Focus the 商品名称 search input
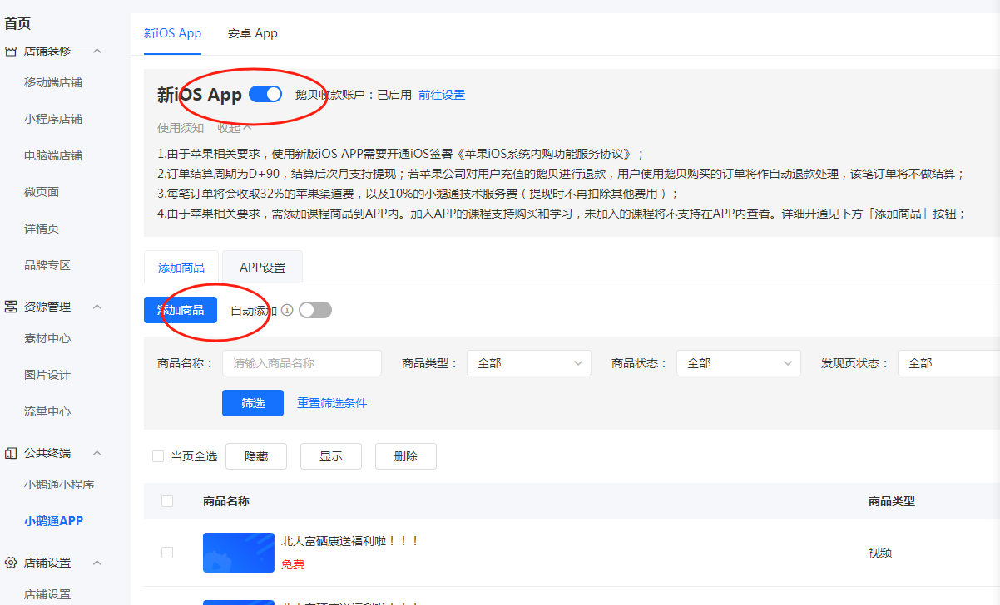Viewport: 1000px width, 605px height. [x=302, y=363]
